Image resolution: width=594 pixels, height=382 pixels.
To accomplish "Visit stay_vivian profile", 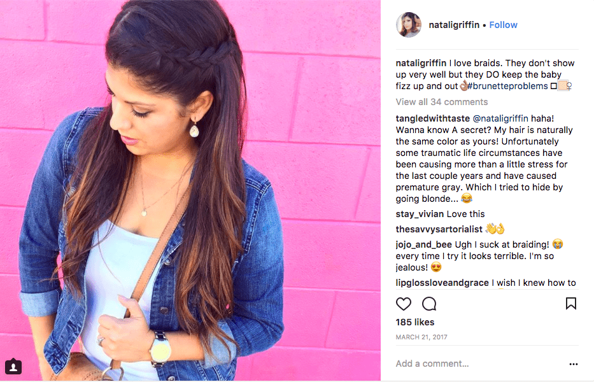I will tap(420, 214).
